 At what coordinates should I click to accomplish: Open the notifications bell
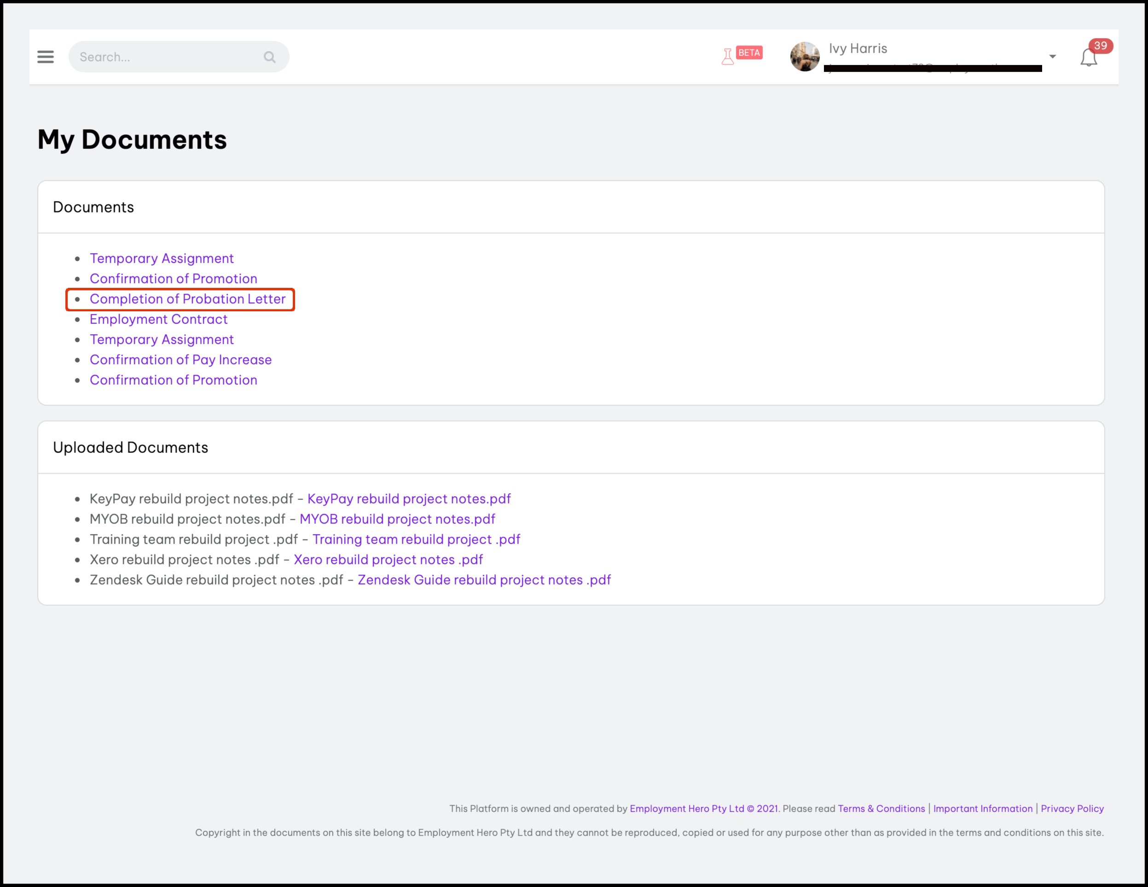click(1089, 57)
